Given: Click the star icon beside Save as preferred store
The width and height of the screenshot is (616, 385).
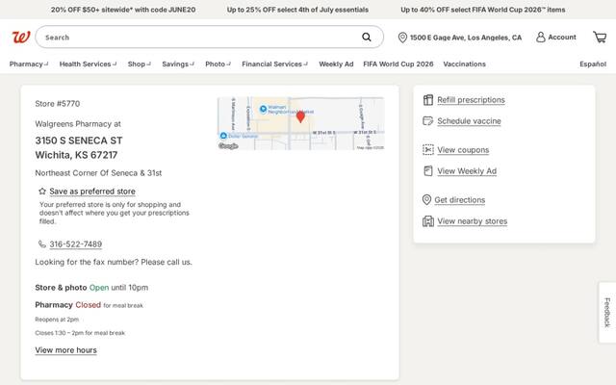Looking at the screenshot, I should tap(42, 192).
